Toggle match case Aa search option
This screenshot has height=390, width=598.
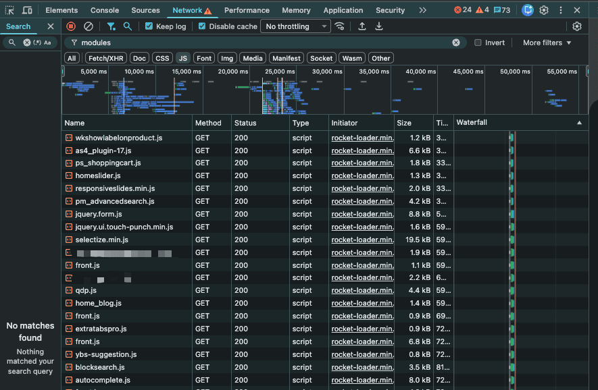(47, 43)
